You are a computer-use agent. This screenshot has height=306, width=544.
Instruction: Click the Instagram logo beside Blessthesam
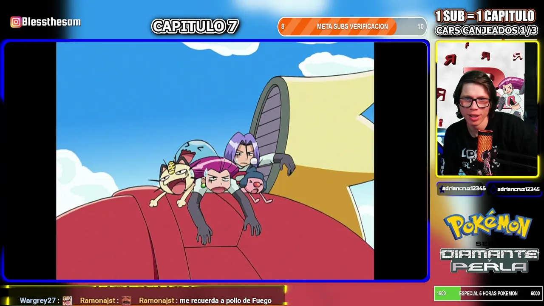[x=16, y=22]
